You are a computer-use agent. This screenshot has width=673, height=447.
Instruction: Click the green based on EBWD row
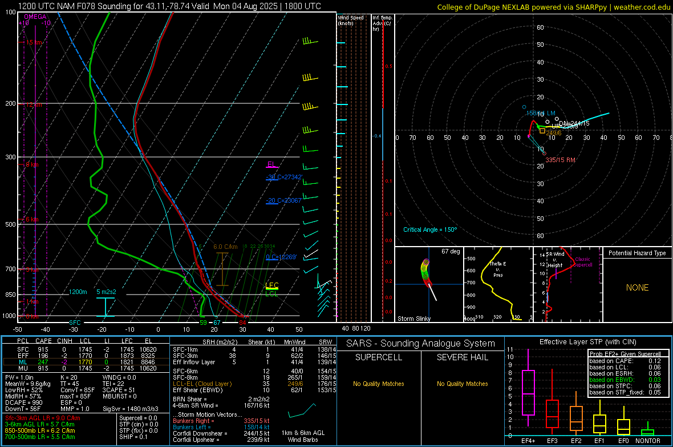coord(625,380)
